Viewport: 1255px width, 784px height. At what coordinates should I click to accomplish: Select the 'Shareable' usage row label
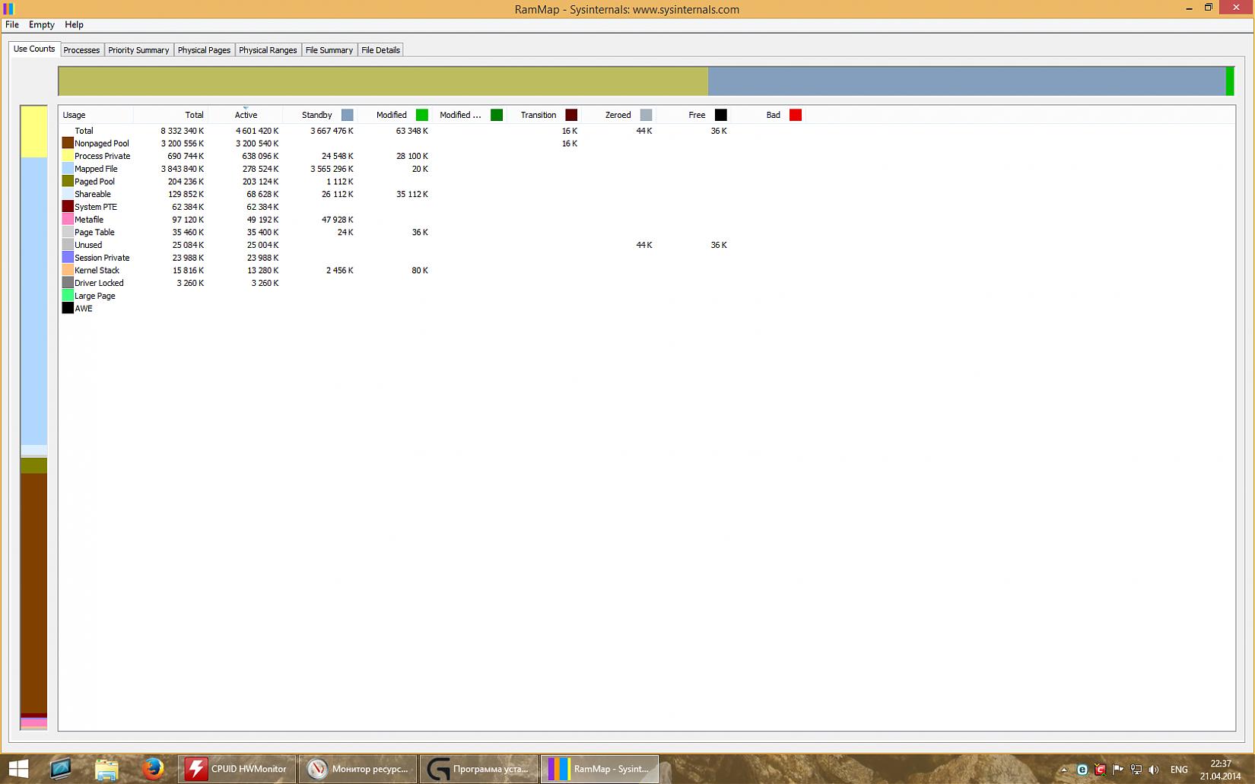(93, 194)
